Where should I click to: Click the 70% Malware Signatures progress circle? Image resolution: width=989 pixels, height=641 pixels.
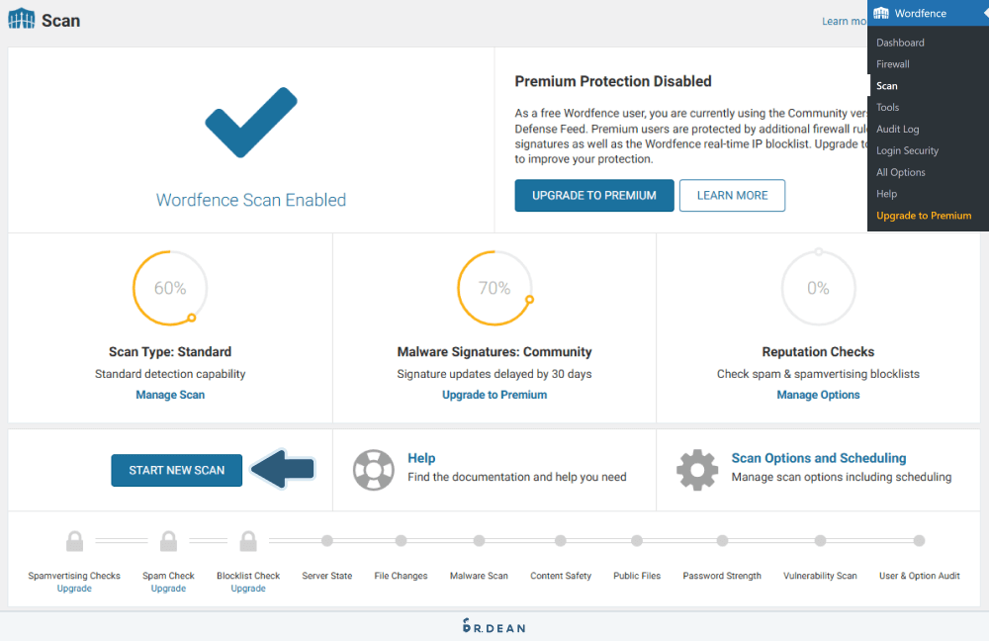tap(494, 288)
